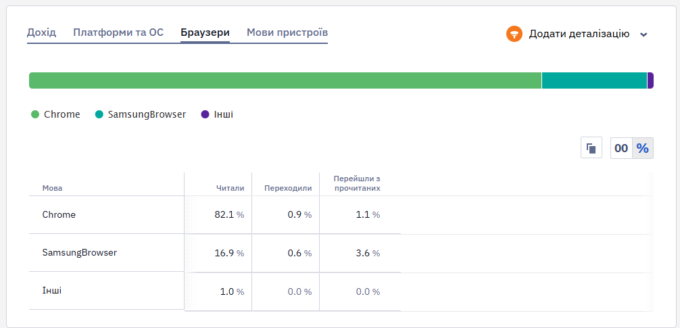Click the 82.1 % Chrome value

229,215
